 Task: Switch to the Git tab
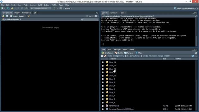(x=35, y=13)
